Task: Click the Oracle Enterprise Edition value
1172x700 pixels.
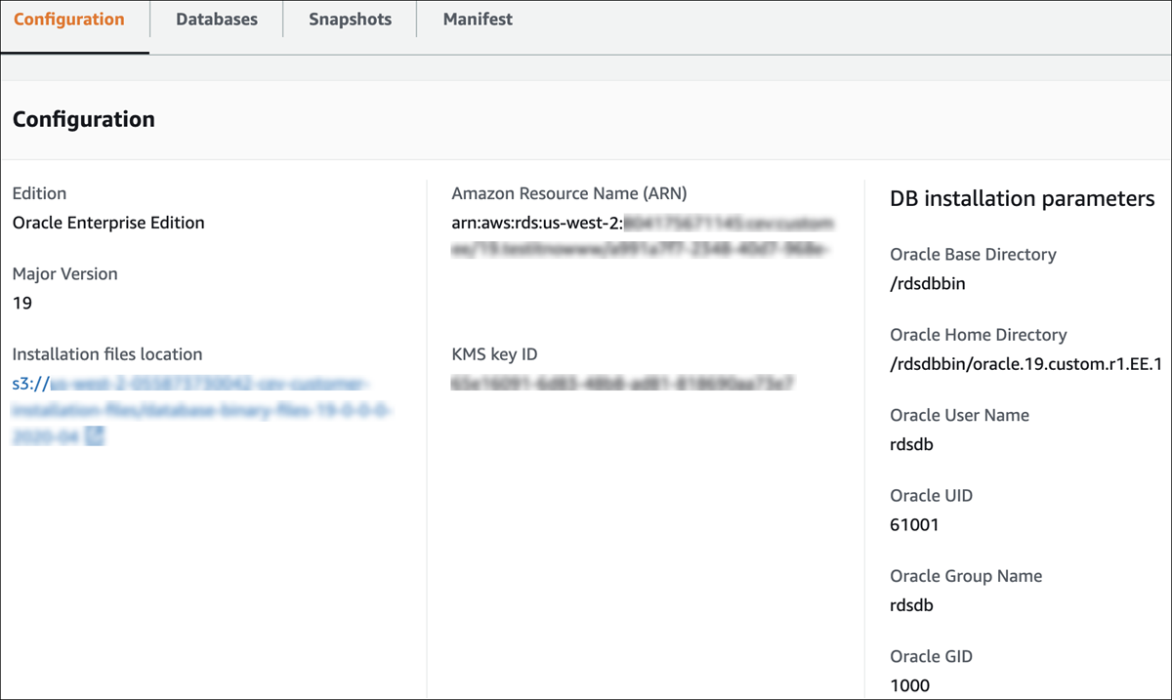Action: (107, 223)
